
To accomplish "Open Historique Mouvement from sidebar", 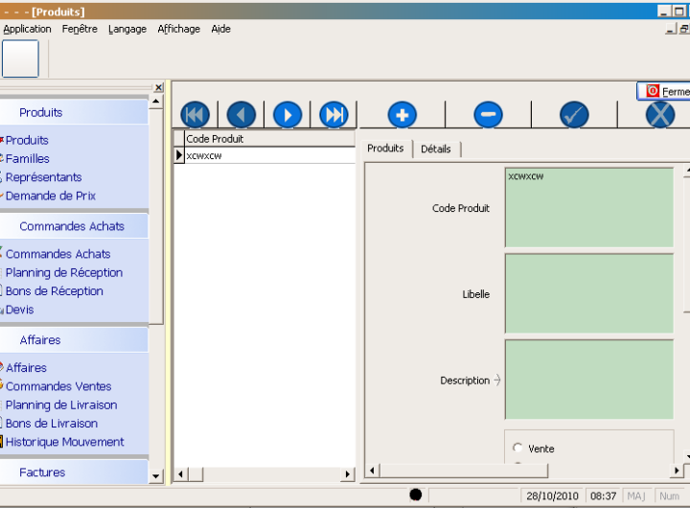I will coord(64,442).
